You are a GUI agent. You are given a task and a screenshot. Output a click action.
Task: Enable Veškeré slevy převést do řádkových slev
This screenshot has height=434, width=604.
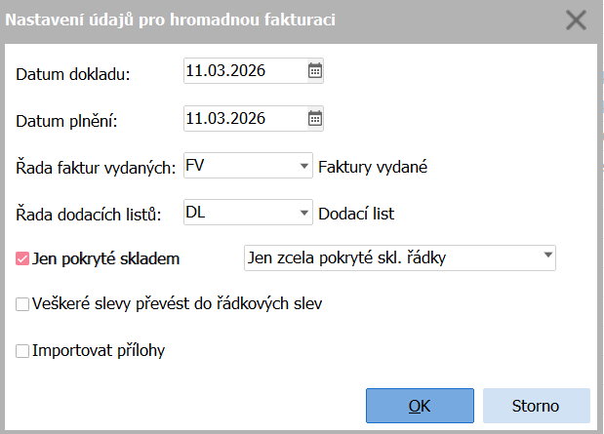click(23, 304)
